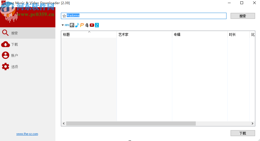Select the blue Z source icon

(x=97, y=25)
